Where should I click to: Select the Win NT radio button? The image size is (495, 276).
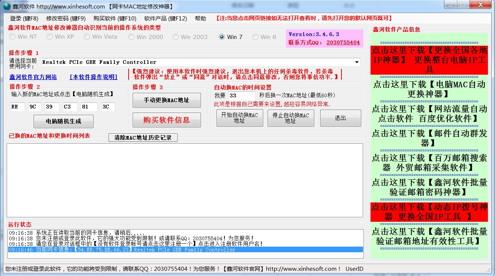pos(23,37)
